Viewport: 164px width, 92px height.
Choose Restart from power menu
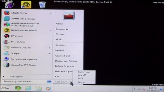(81, 82)
